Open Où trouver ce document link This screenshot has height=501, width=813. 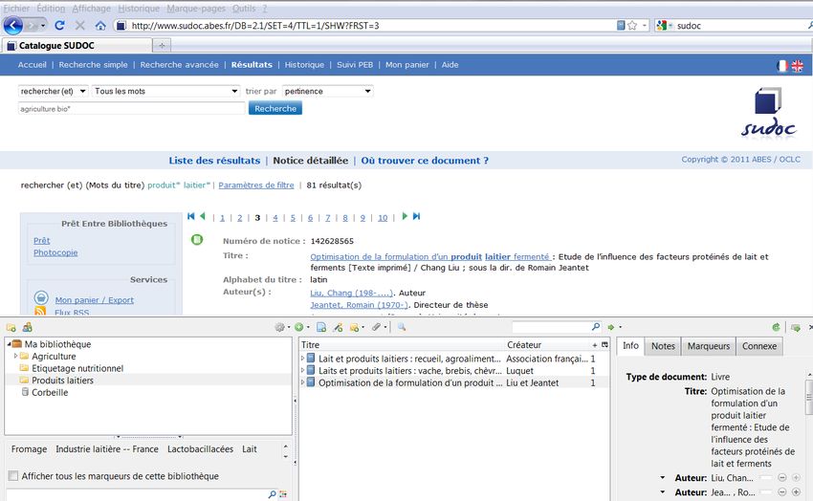pyautogui.click(x=425, y=161)
